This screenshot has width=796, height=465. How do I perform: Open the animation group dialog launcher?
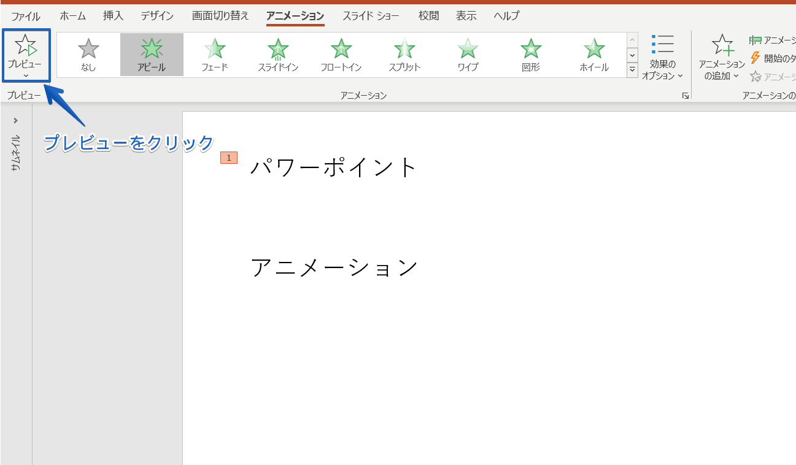click(x=686, y=96)
